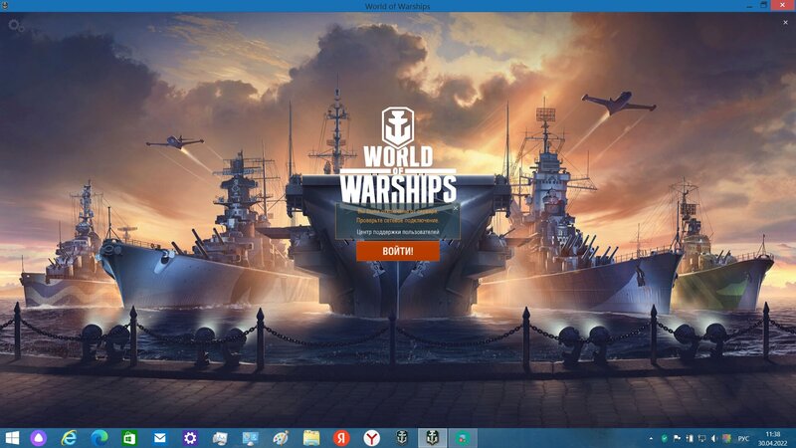
Task: Dismiss the connection error popup
Action: coord(456,208)
